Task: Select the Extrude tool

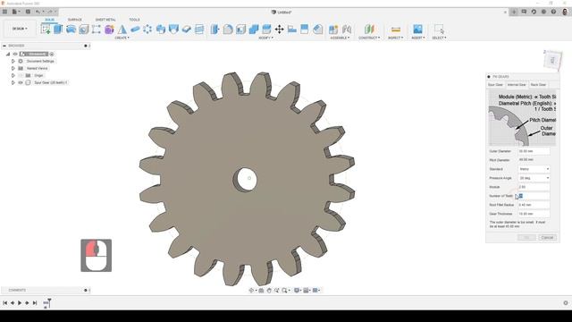Action: (x=58, y=30)
